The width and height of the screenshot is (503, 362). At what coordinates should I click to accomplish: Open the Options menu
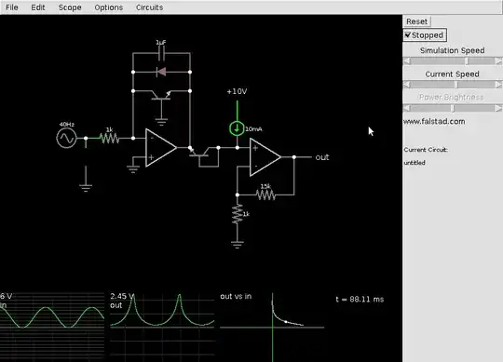[x=108, y=7]
